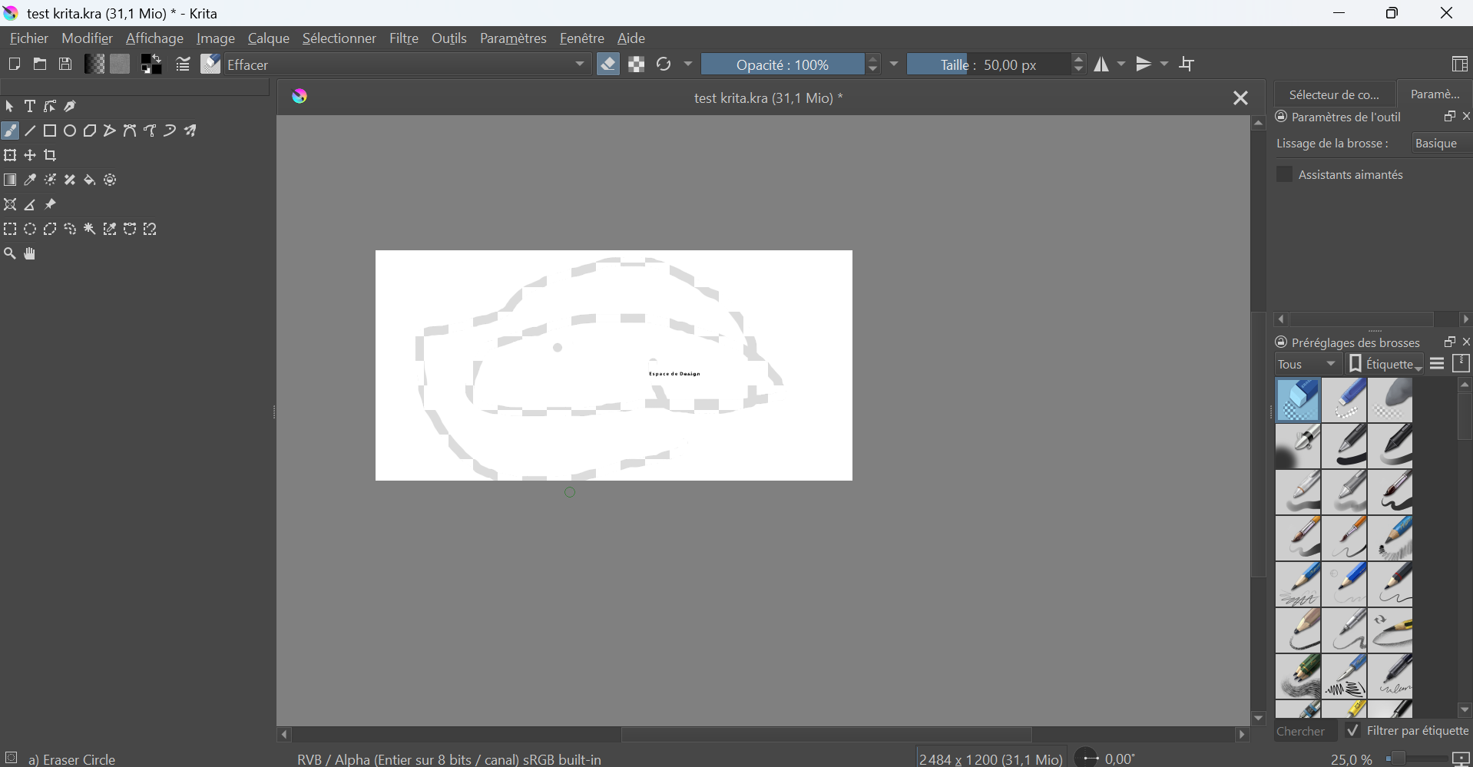Select the Color Sampler eyedropper tool
1473x767 pixels.
pos(30,180)
